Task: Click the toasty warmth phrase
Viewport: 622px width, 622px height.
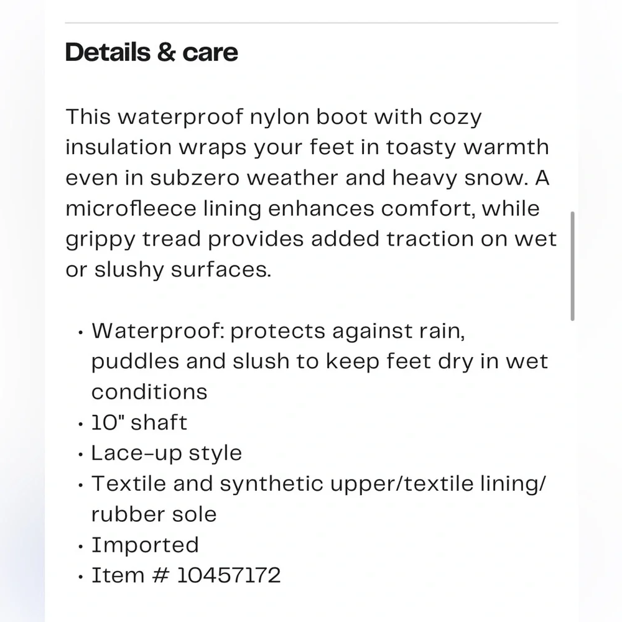Action: coord(468,148)
